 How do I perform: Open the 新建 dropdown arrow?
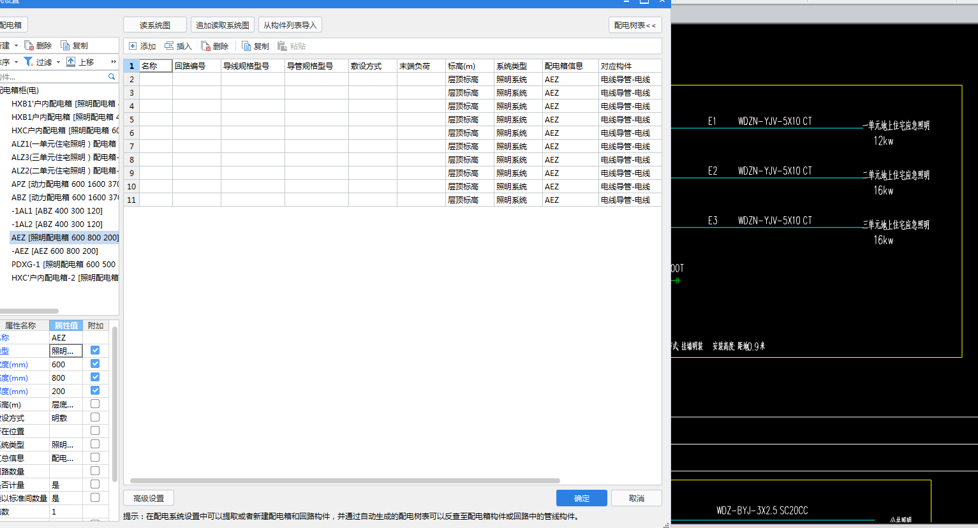pos(16,46)
